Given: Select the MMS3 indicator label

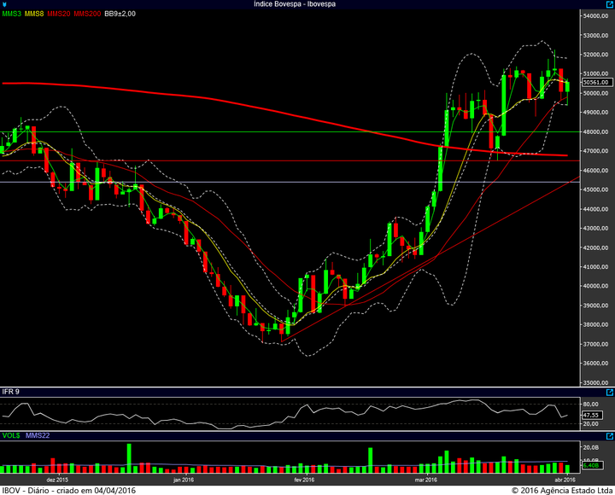Looking at the screenshot, I should click(12, 14).
